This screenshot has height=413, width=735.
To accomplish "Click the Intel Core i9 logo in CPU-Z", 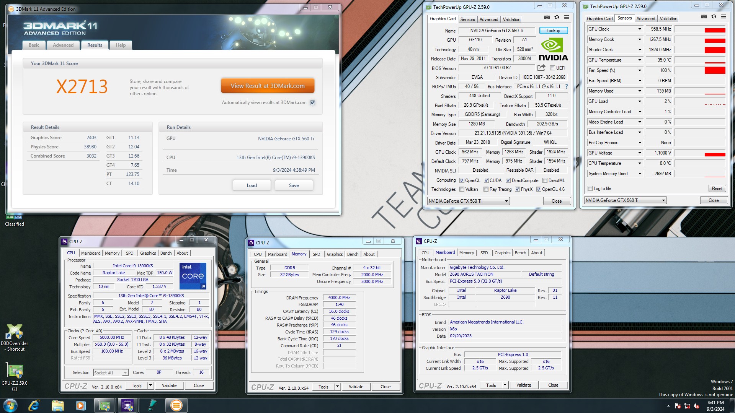I will coord(193,276).
